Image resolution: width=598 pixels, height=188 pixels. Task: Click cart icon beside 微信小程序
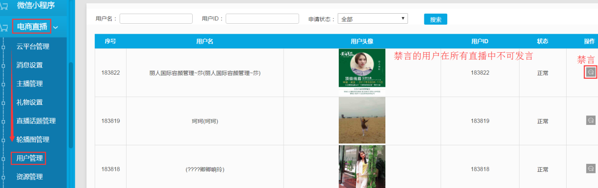4,6
